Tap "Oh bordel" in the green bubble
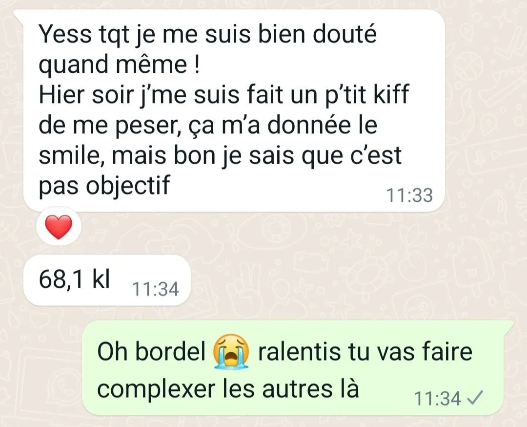This screenshot has height=427, width=527. coord(151,351)
